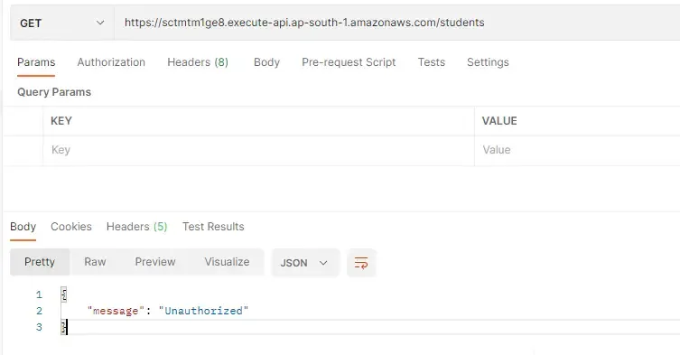This screenshot has width=680, height=355.
Task: Switch to Visualize response view
Action: tap(227, 262)
